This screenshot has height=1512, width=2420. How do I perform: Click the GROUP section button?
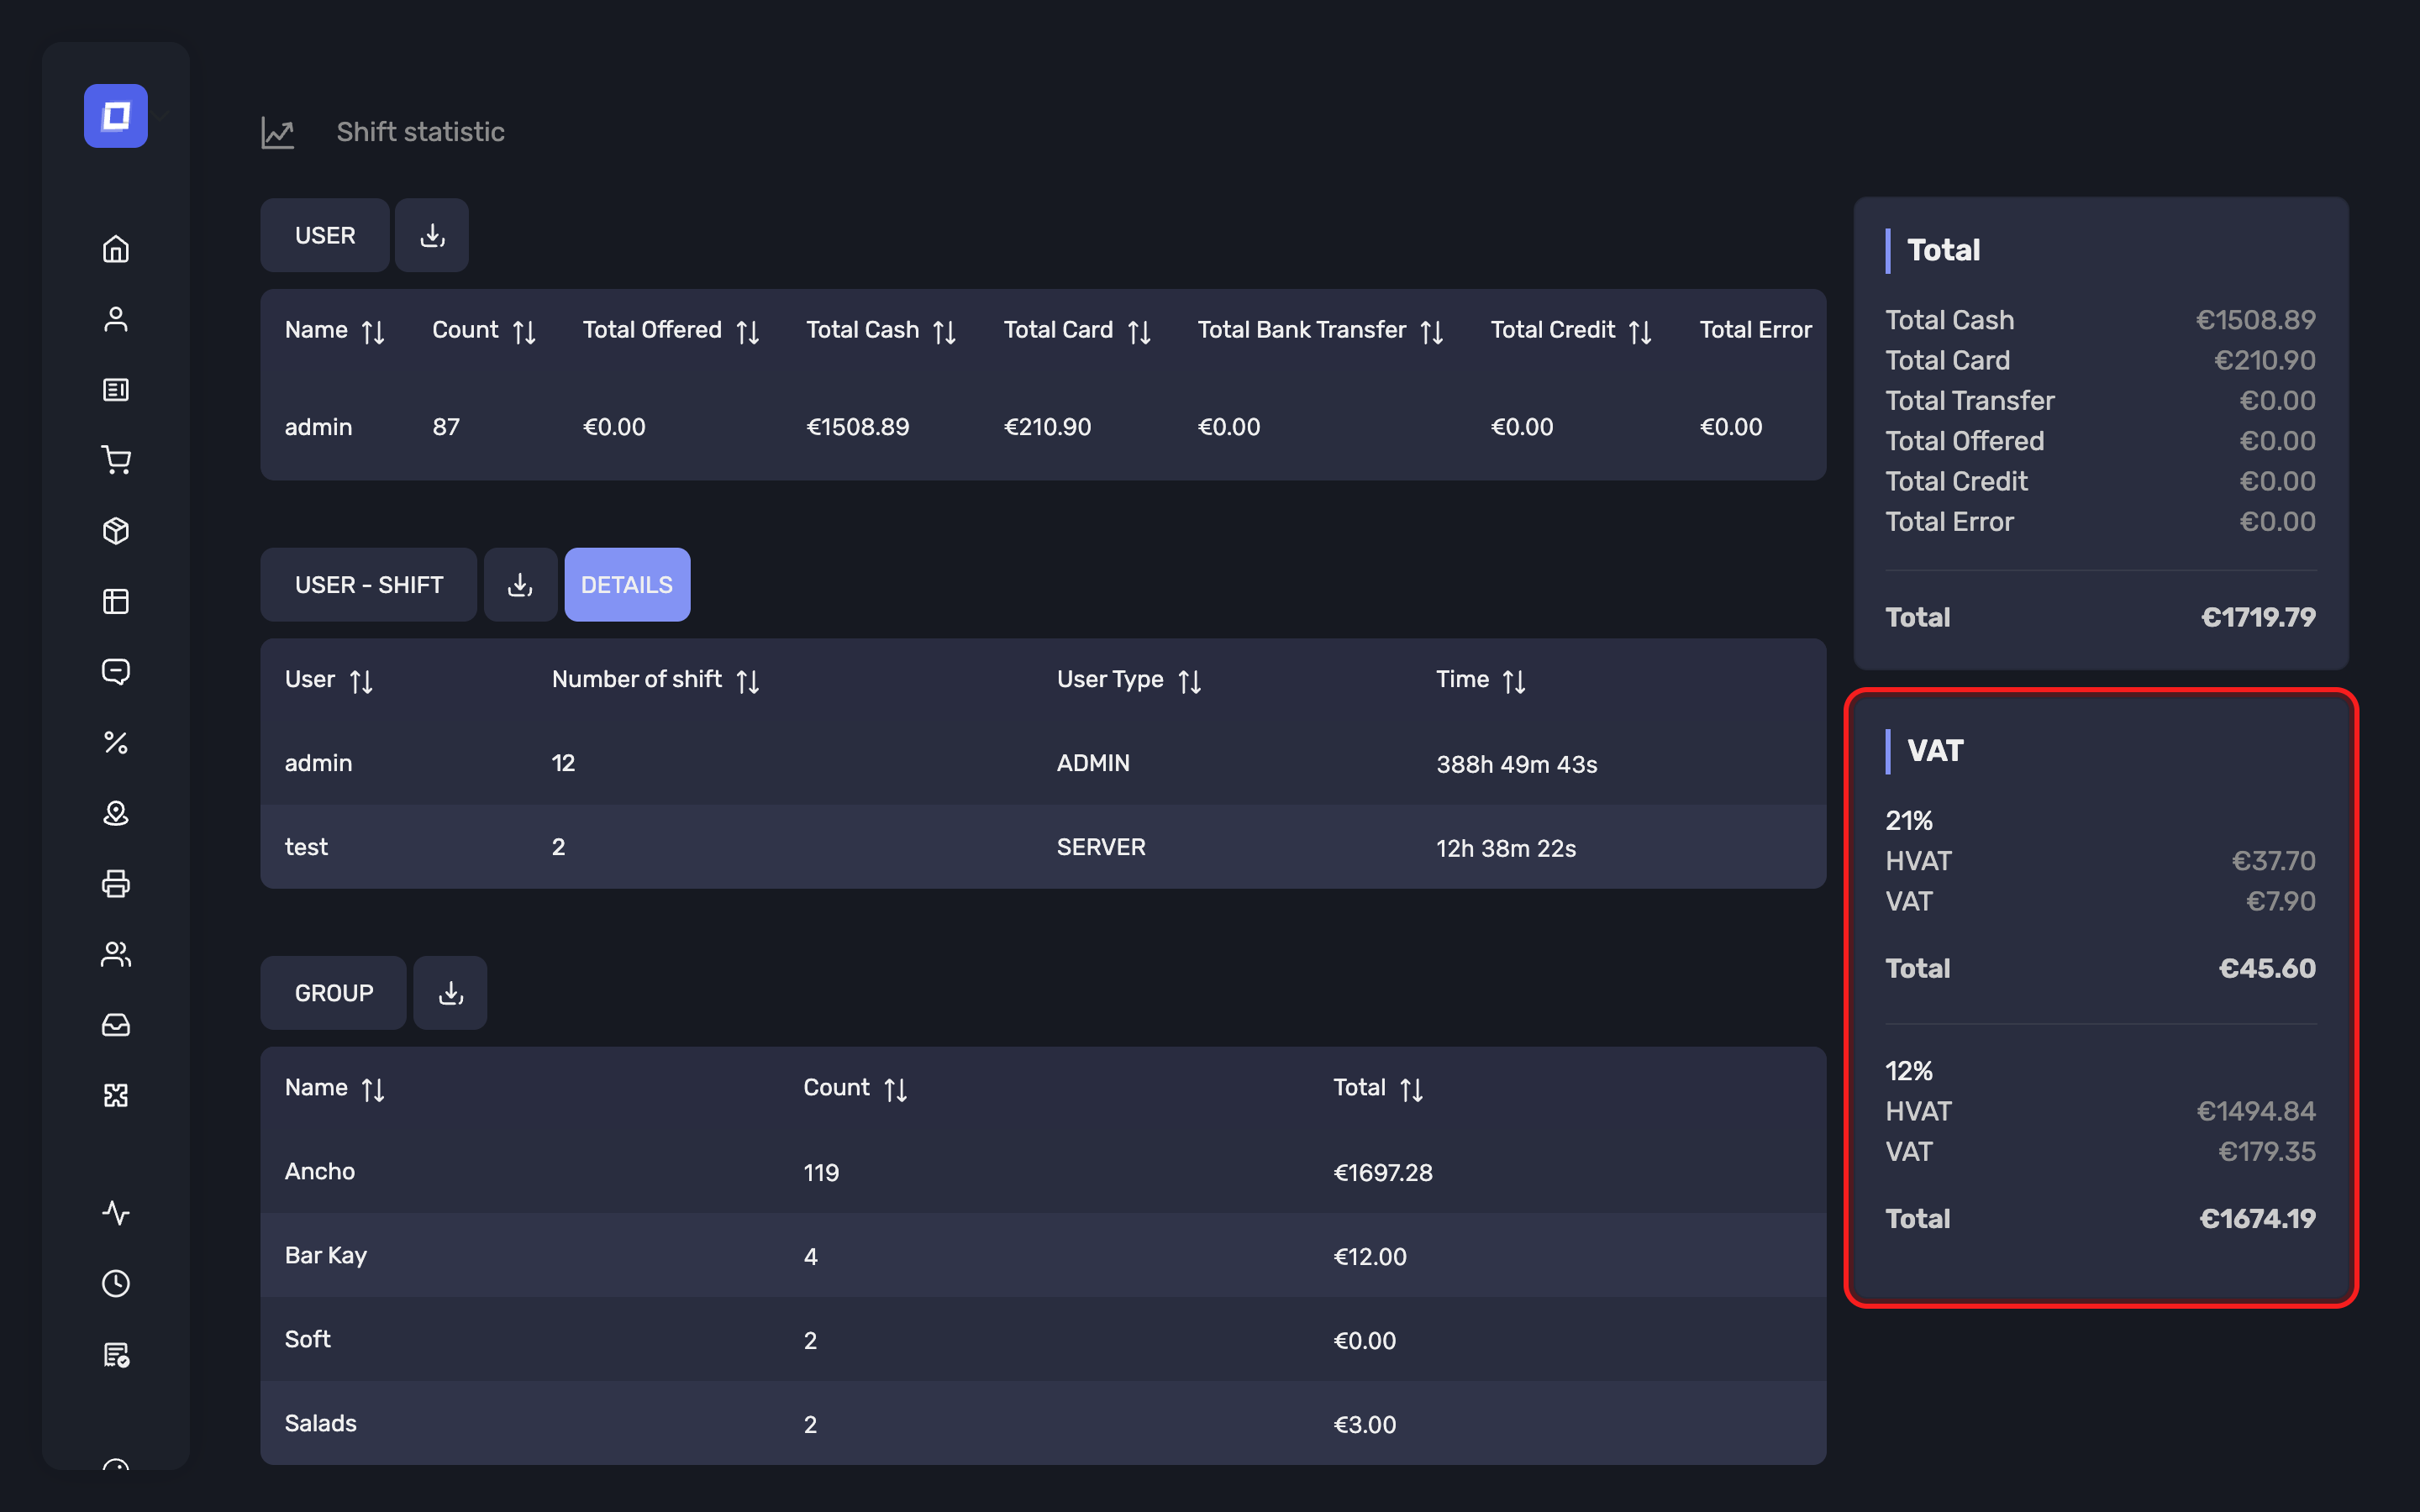[334, 993]
